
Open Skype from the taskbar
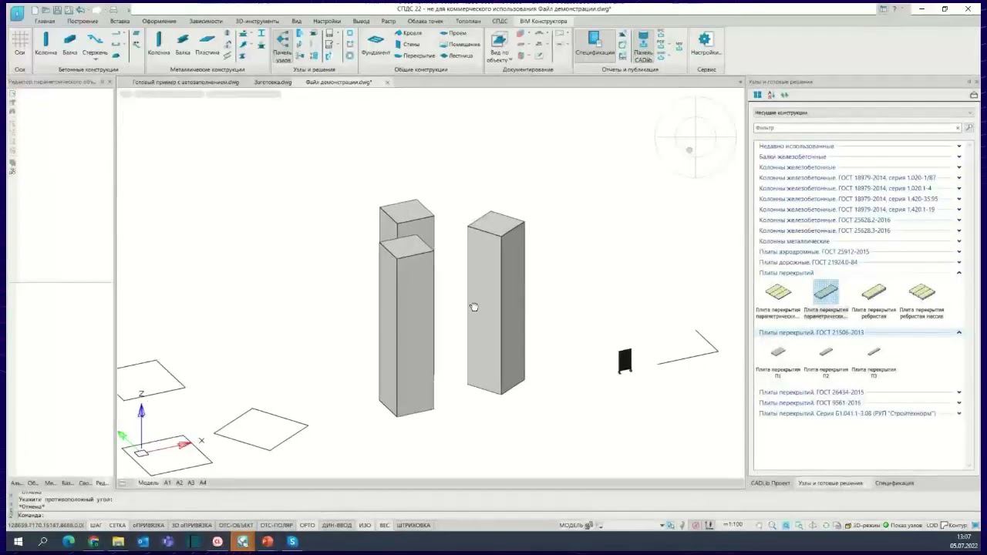(292, 542)
